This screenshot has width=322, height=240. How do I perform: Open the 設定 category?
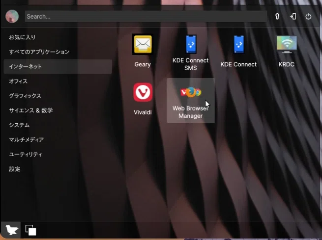[58, 169]
